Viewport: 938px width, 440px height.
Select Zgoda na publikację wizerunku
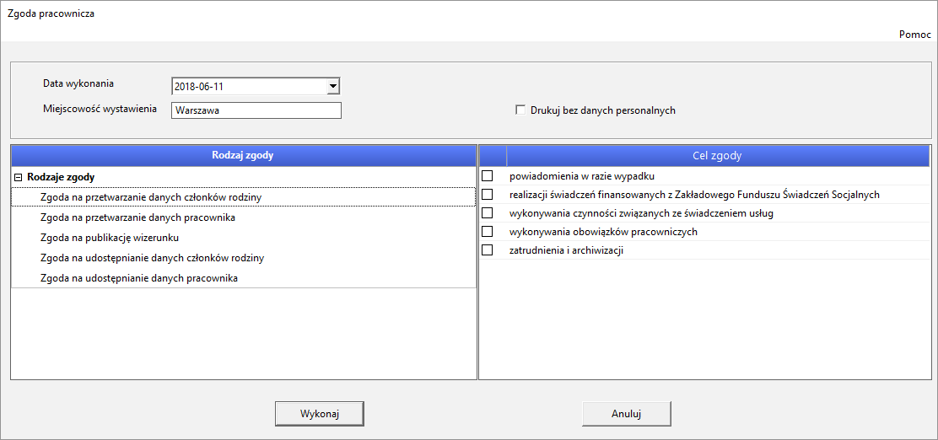pos(109,238)
